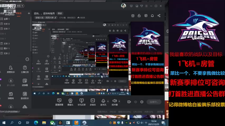Switch to the orange 可改名 scene tab

pyautogui.click(x=19, y=13)
